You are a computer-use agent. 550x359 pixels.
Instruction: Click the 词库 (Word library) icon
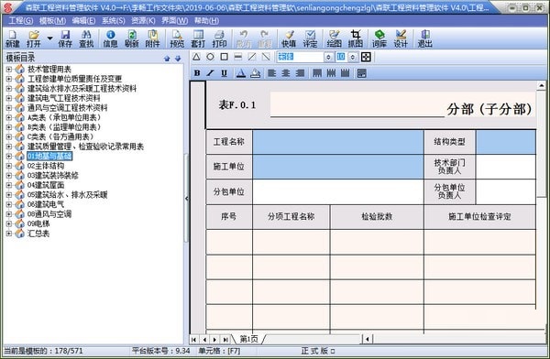point(379,38)
